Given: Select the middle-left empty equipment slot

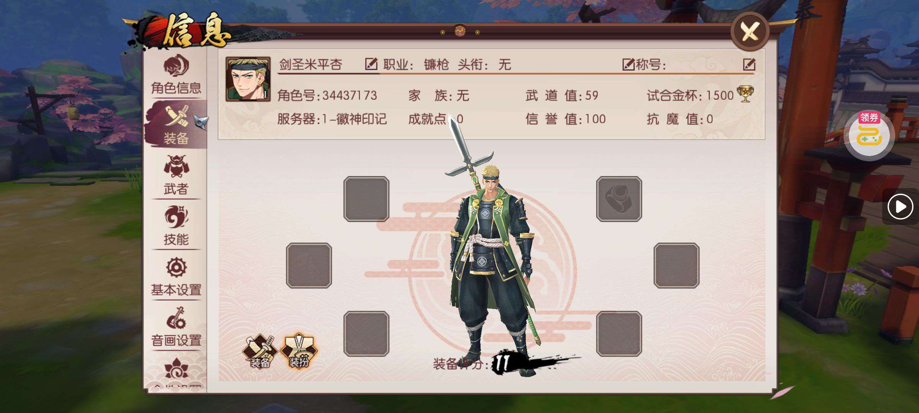Looking at the screenshot, I should [x=309, y=265].
